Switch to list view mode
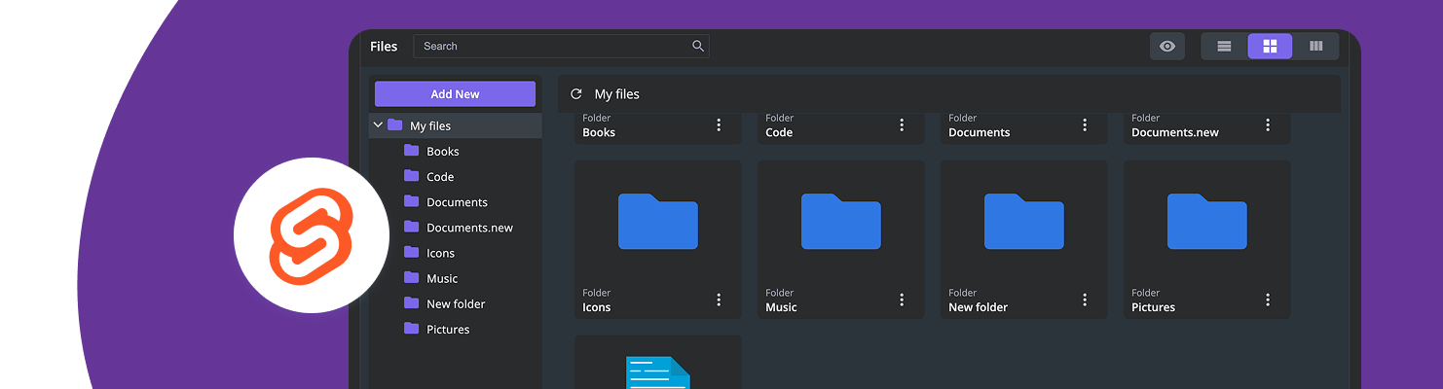This screenshot has width=1443, height=389. pos(1225,47)
